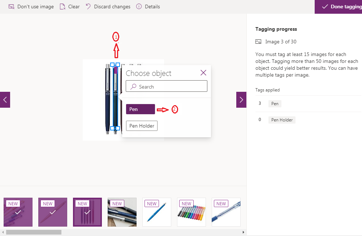This screenshot has height=236, width=362.
Task: Close the Choose object popup
Action: pos(203,73)
